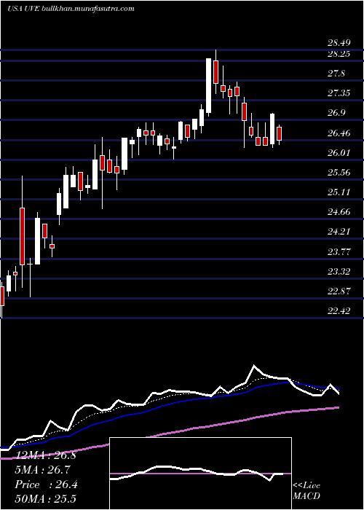Click the 50MA : 25.5 legend text
This screenshot has height=510, width=364.
45,499
